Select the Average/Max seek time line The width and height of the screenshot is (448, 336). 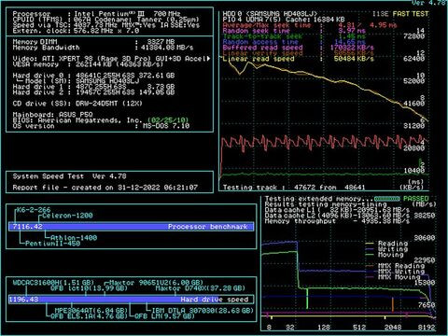pyautogui.click(x=310, y=25)
